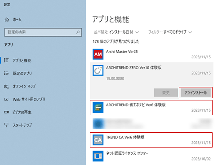Click ARCHITREND 省エネナビ app icon
Viewport: 222px width, 165px height.
pos(98,108)
